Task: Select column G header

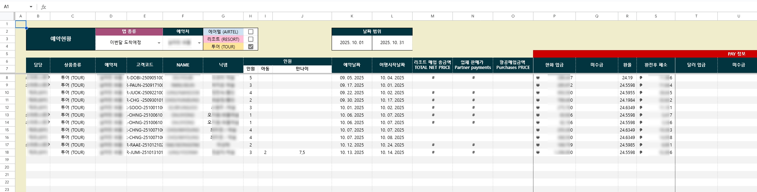Action: [223, 16]
